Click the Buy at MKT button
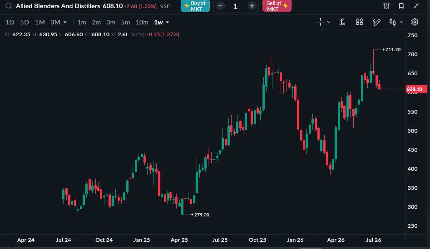This screenshot has width=430, height=249. [x=195, y=6]
